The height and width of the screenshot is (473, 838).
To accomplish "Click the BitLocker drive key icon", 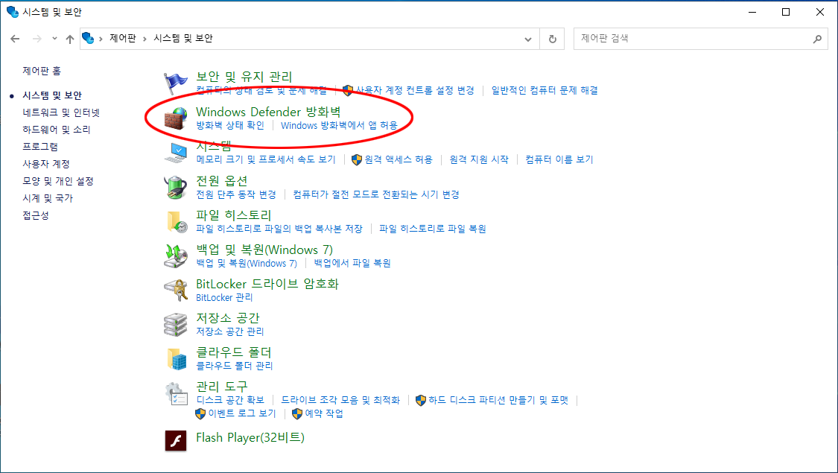I will tap(175, 291).
